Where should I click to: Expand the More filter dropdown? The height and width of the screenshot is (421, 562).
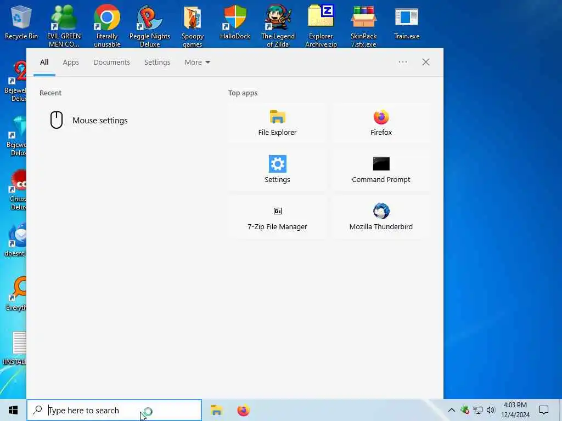coord(197,62)
